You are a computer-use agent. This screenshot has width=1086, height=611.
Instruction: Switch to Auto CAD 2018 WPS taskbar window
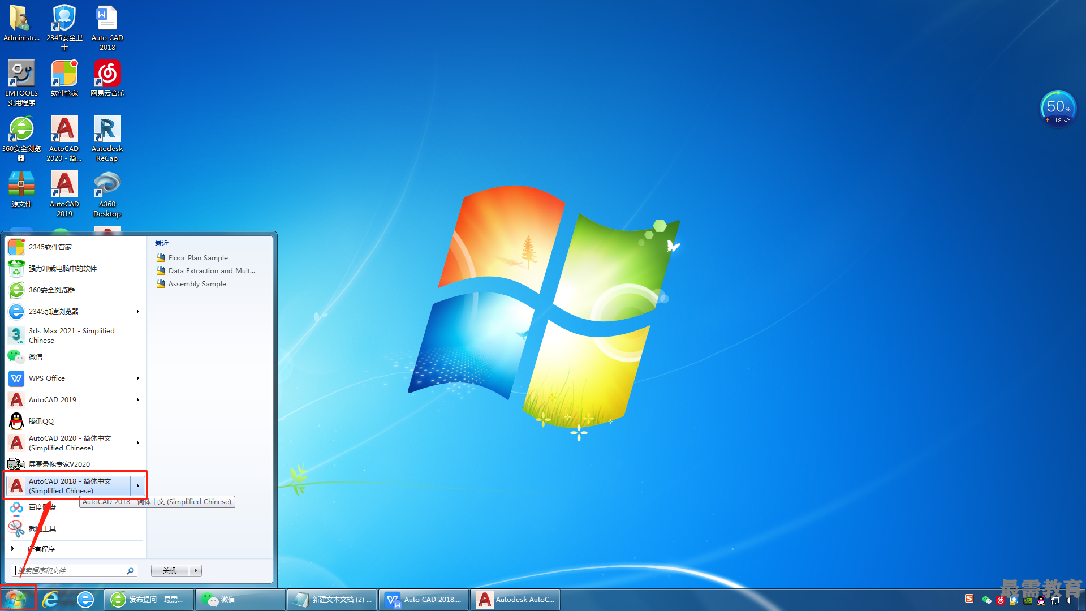click(x=424, y=600)
